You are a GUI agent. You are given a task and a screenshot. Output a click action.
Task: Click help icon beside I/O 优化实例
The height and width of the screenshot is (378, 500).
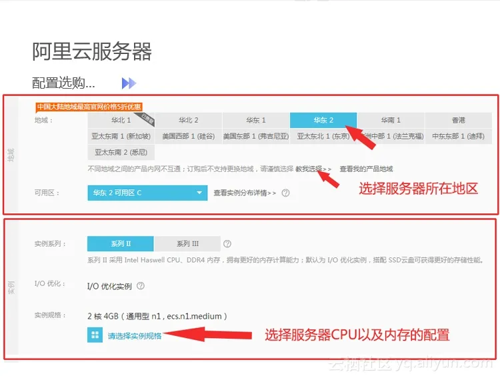click(x=141, y=286)
